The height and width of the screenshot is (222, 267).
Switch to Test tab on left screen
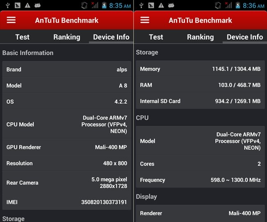[x=22, y=37]
